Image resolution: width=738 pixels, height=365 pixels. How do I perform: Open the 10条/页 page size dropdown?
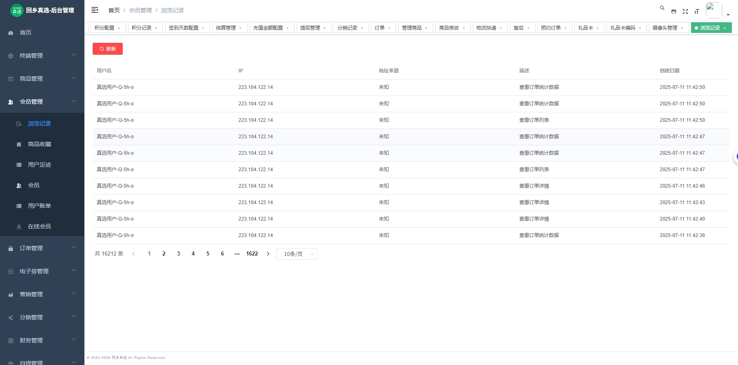coord(297,254)
